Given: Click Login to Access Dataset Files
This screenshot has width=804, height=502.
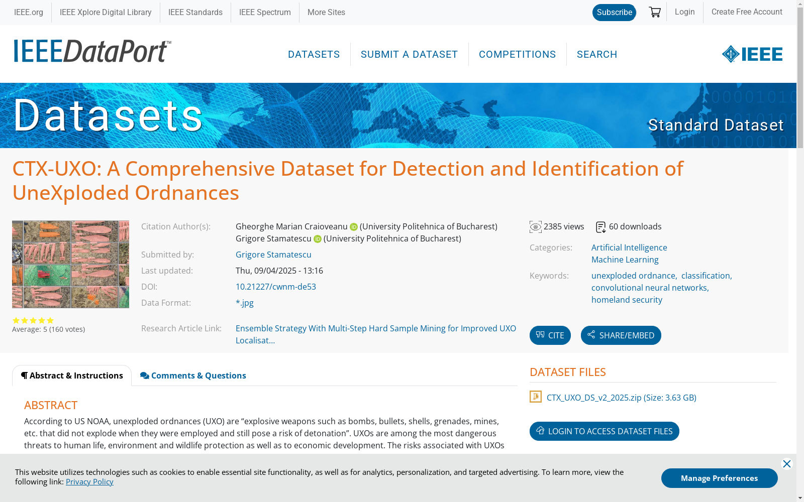Looking at the screenshot, I should [605, 431].
